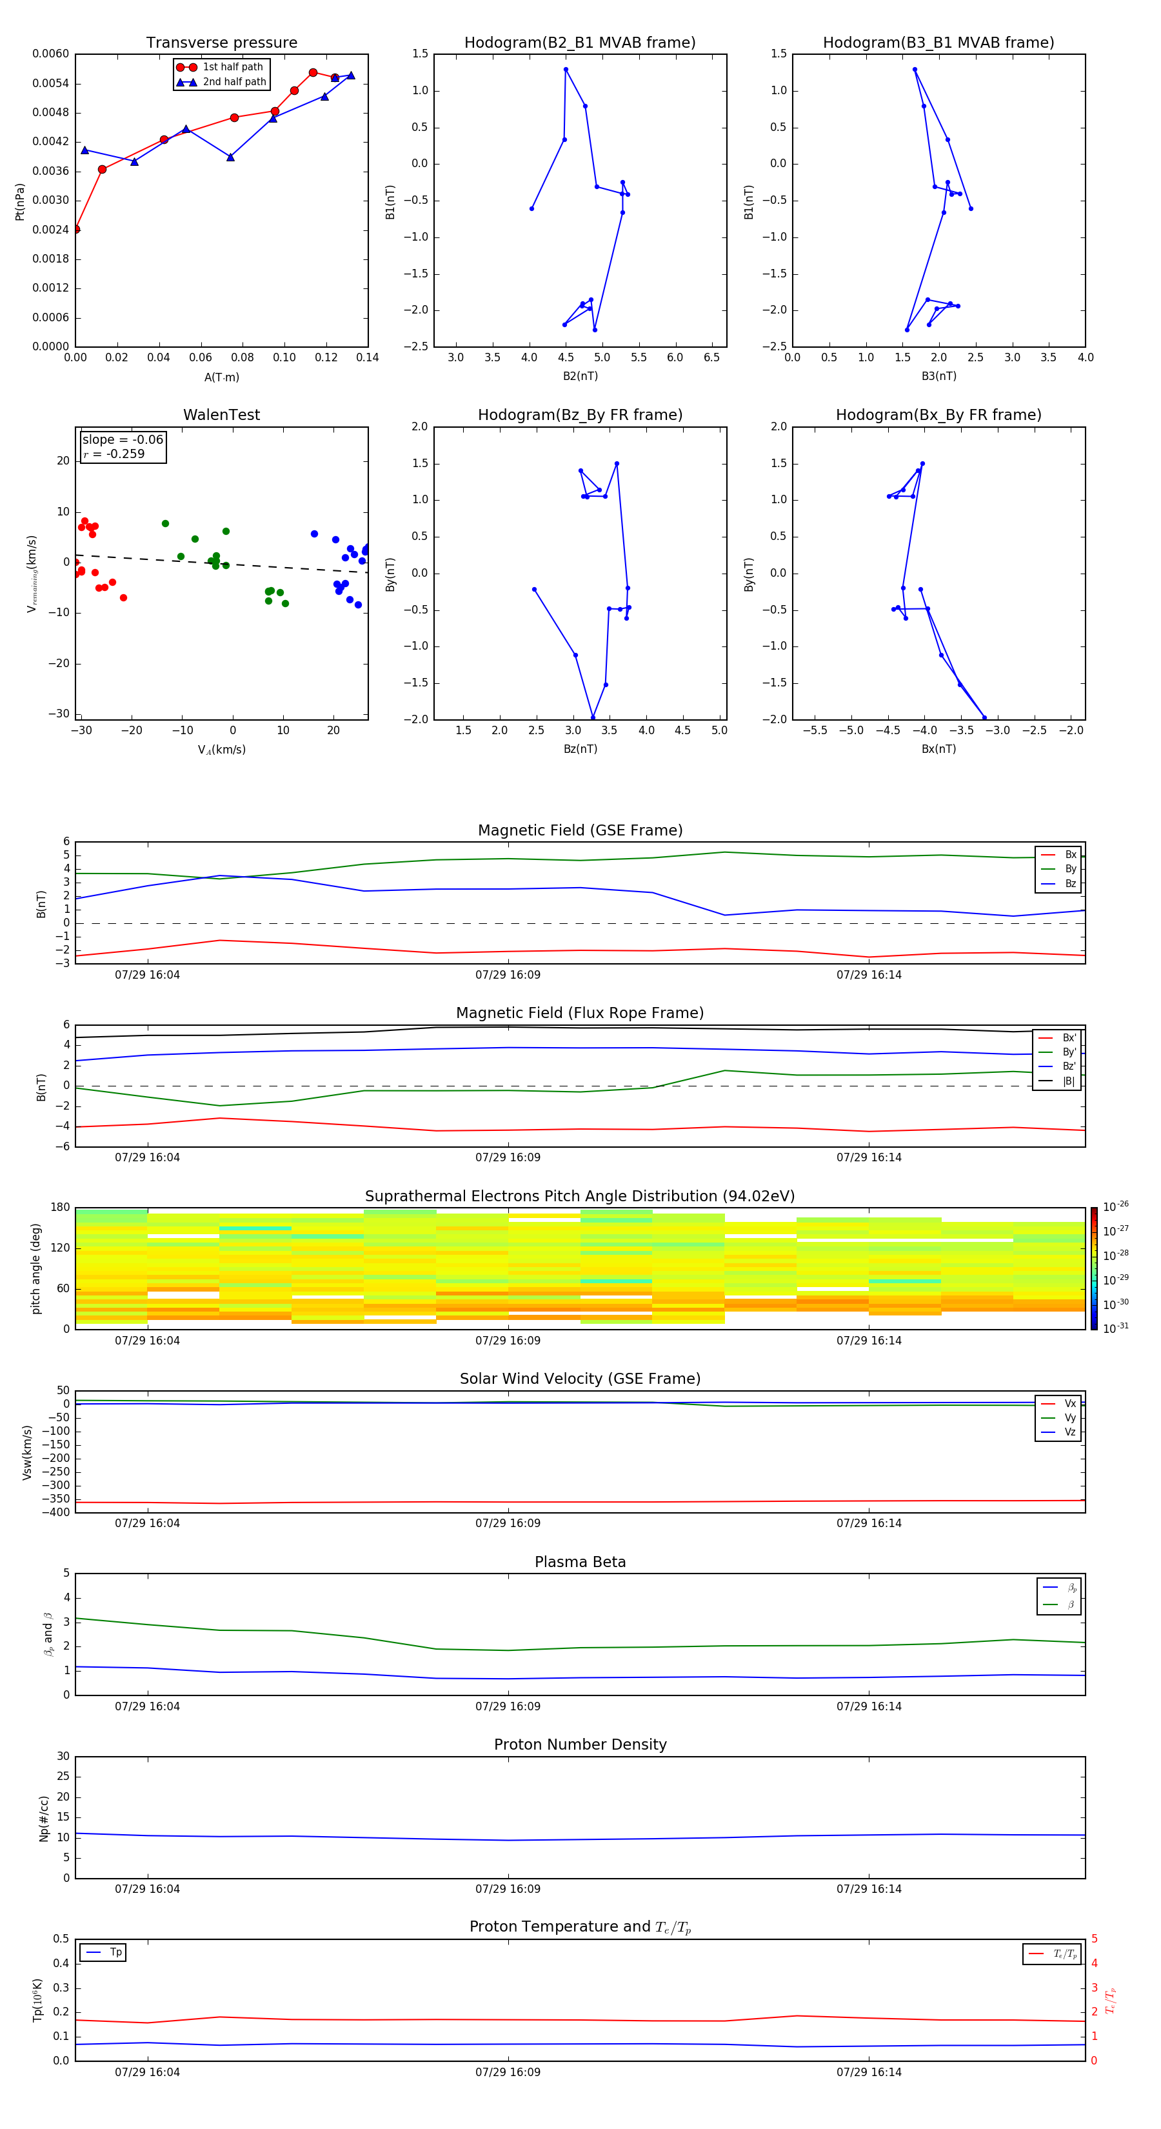Image resolution: width=1161 pixels, height=2129 pixels.
Task: Click the 'Bz(nT)' x-axis label
Action: 580,749
